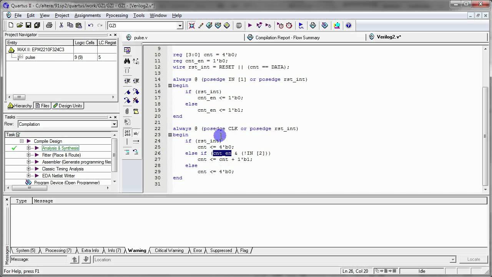Image resolution: width=492 pixels, height=277 pixels.
Task: Switch to the Design Units tab
Action: tap(68, 106)
